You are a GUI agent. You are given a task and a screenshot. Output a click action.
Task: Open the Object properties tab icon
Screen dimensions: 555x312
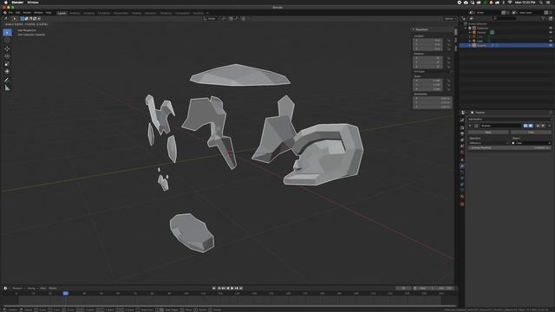coord(462,159)
